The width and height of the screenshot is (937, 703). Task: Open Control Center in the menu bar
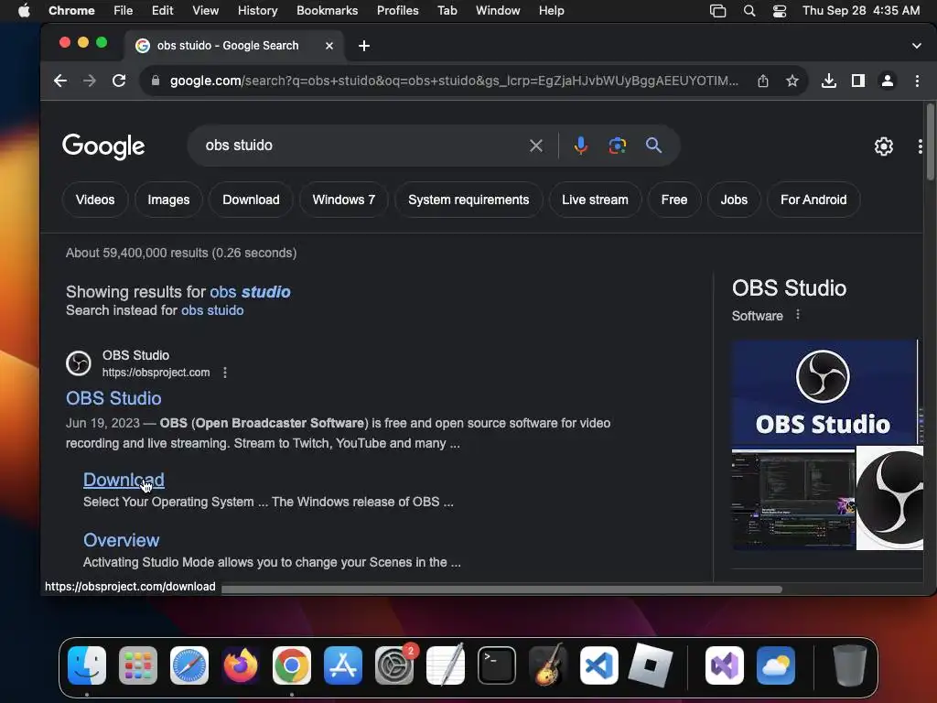pos(780,11)
